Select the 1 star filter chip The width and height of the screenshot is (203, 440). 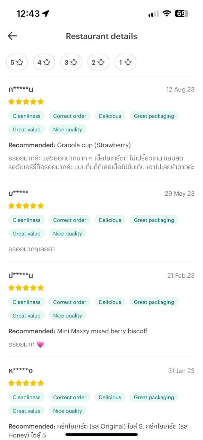pyautogui.click(x=125, y=62)
